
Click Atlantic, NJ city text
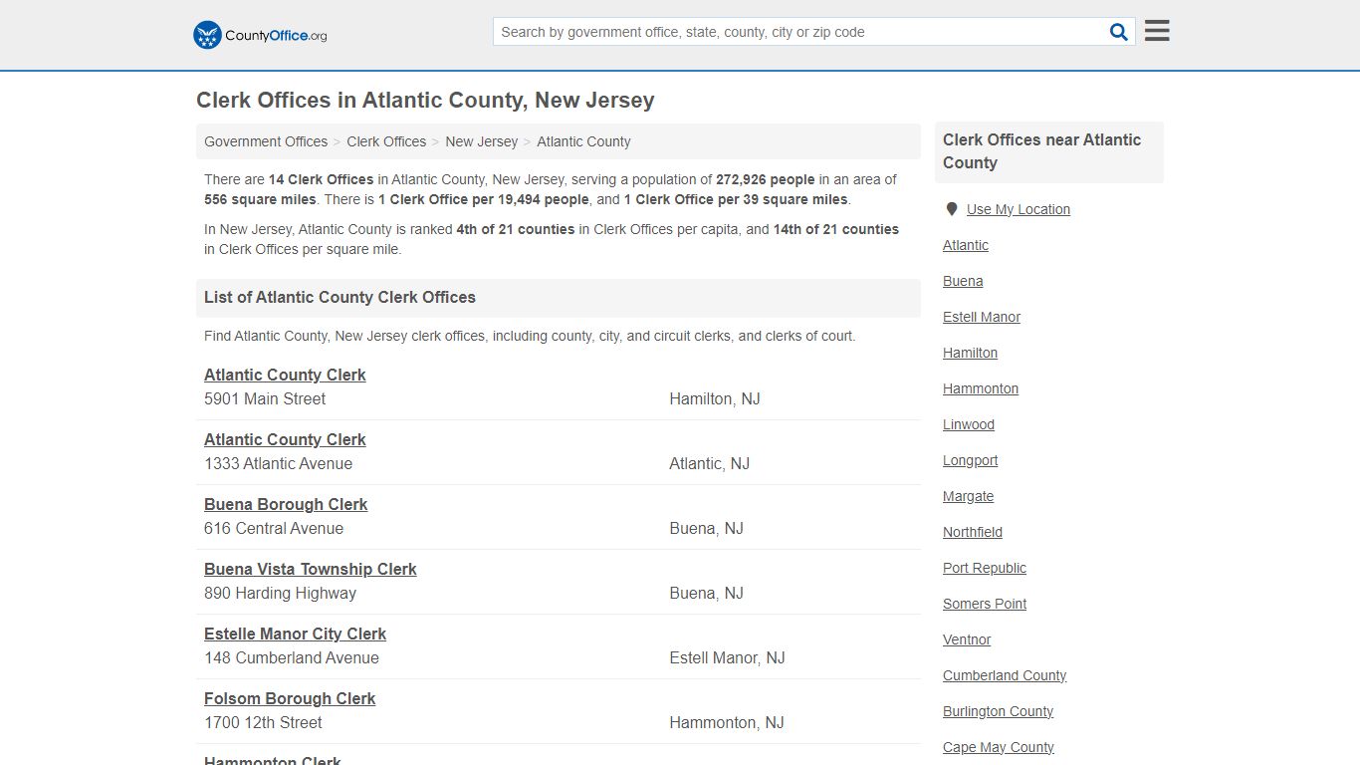coord(709,463)
